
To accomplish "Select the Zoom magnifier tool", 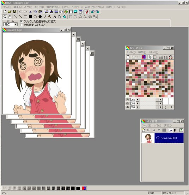I will [x=5, y=17].
